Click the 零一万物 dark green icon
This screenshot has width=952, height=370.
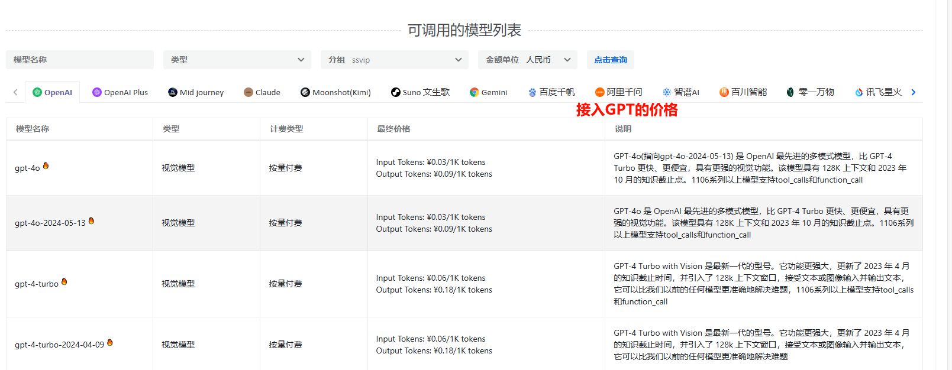pyautogui.click(x=790, y=92)
